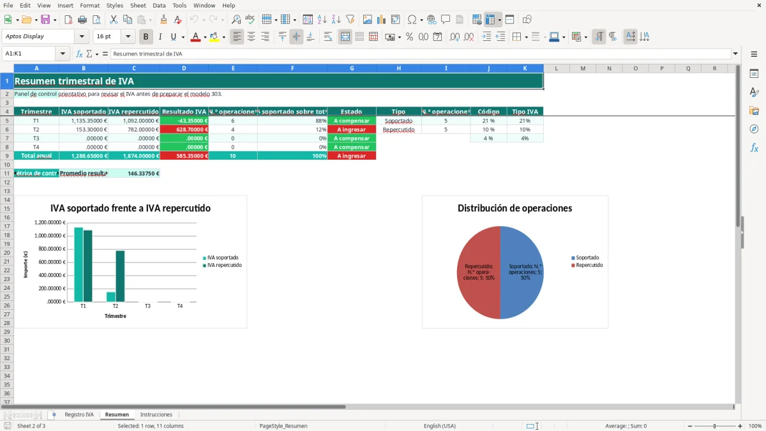The image size is (766, 431).
Task: Click zoom in plus button in status bar
Action: [740, 426]
